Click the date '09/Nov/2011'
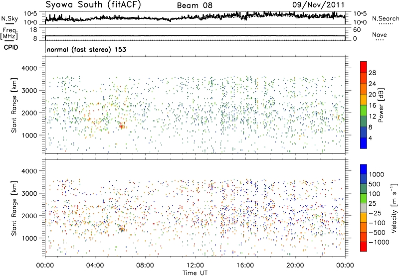The image size is (399, 276). tap(318, 5)
